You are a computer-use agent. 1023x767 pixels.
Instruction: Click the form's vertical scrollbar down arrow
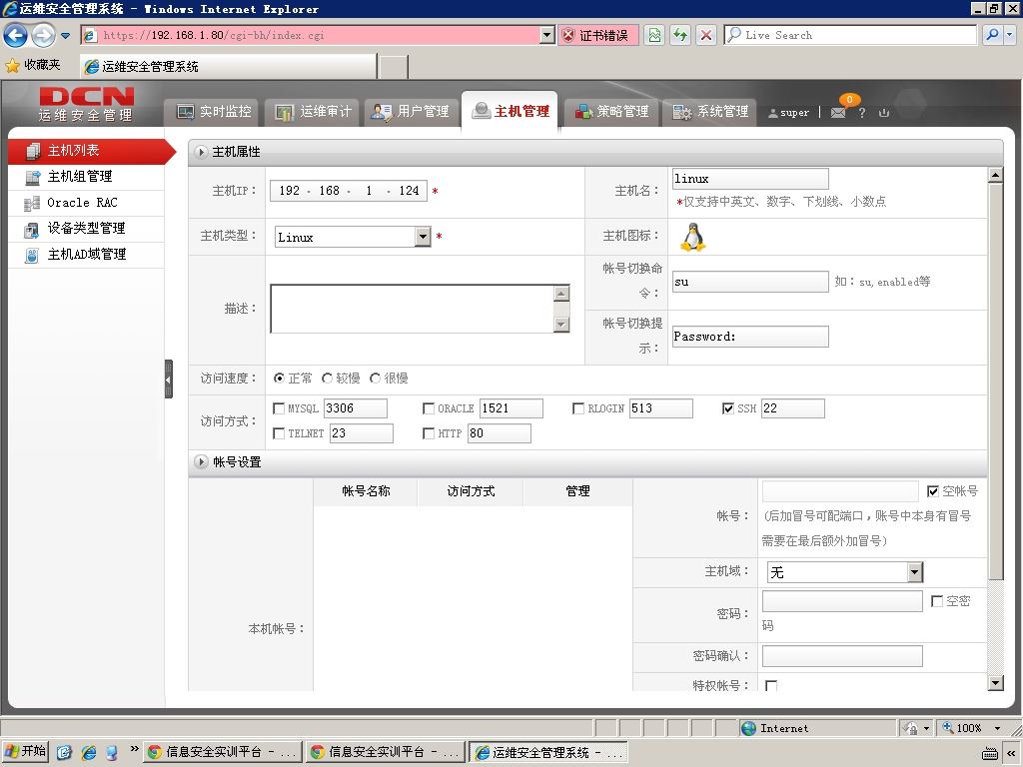(995, 683)
